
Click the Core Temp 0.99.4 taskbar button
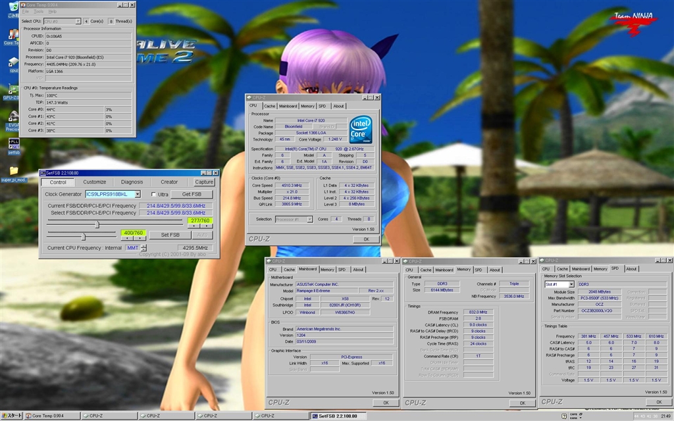(x=52, y=416)
